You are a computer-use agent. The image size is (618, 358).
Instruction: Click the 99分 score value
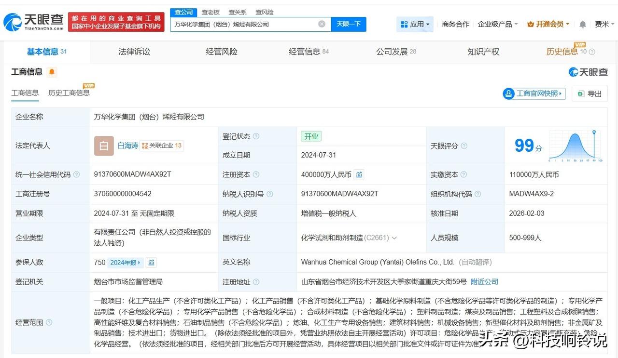click(529, 146)
